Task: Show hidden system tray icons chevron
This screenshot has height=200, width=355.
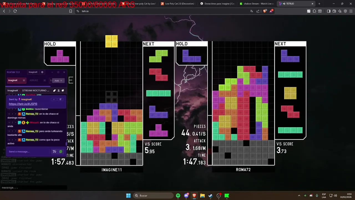Action: (299, 196)
